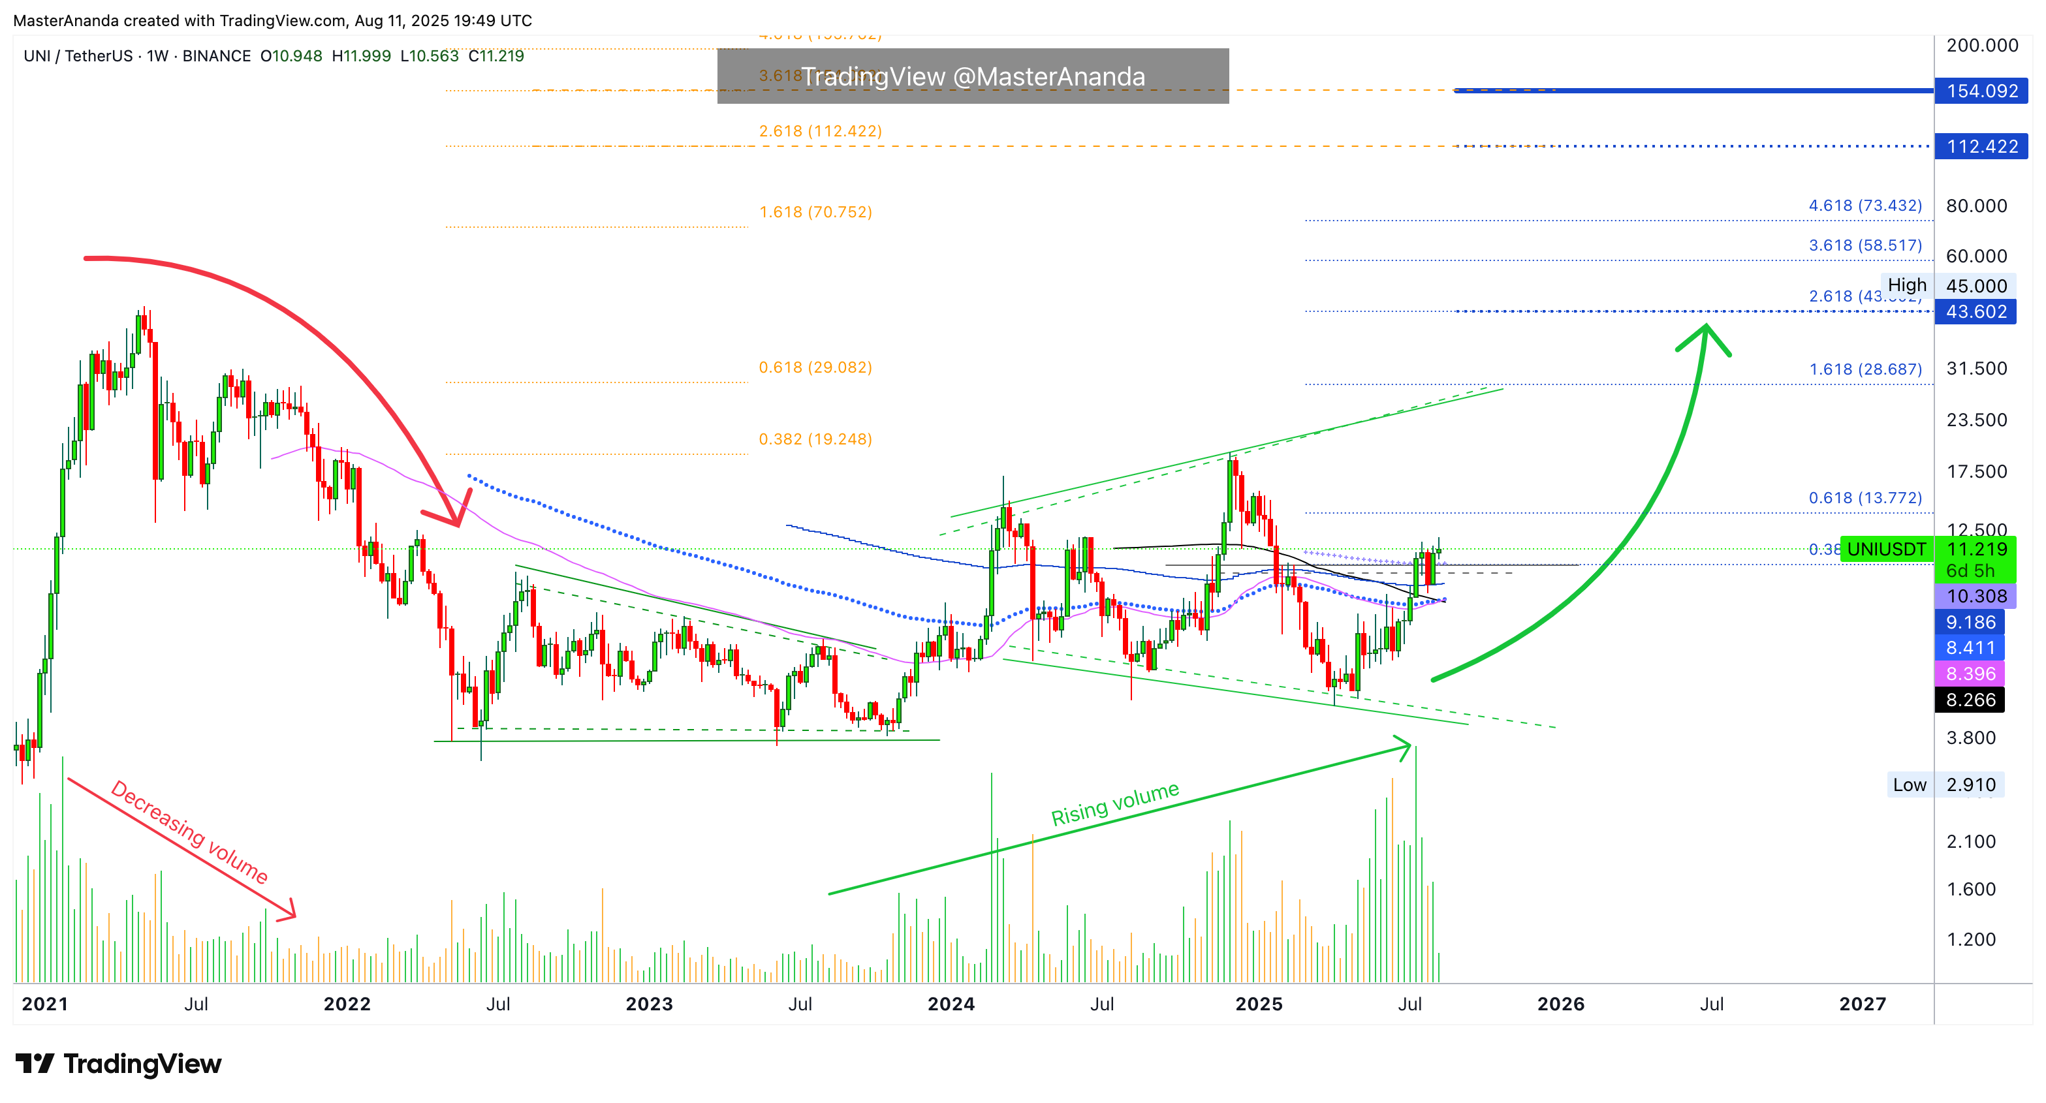2046x1103 pixels.
Task: Click the 112.422 blue price label
Action: [x=1981, y=147]
